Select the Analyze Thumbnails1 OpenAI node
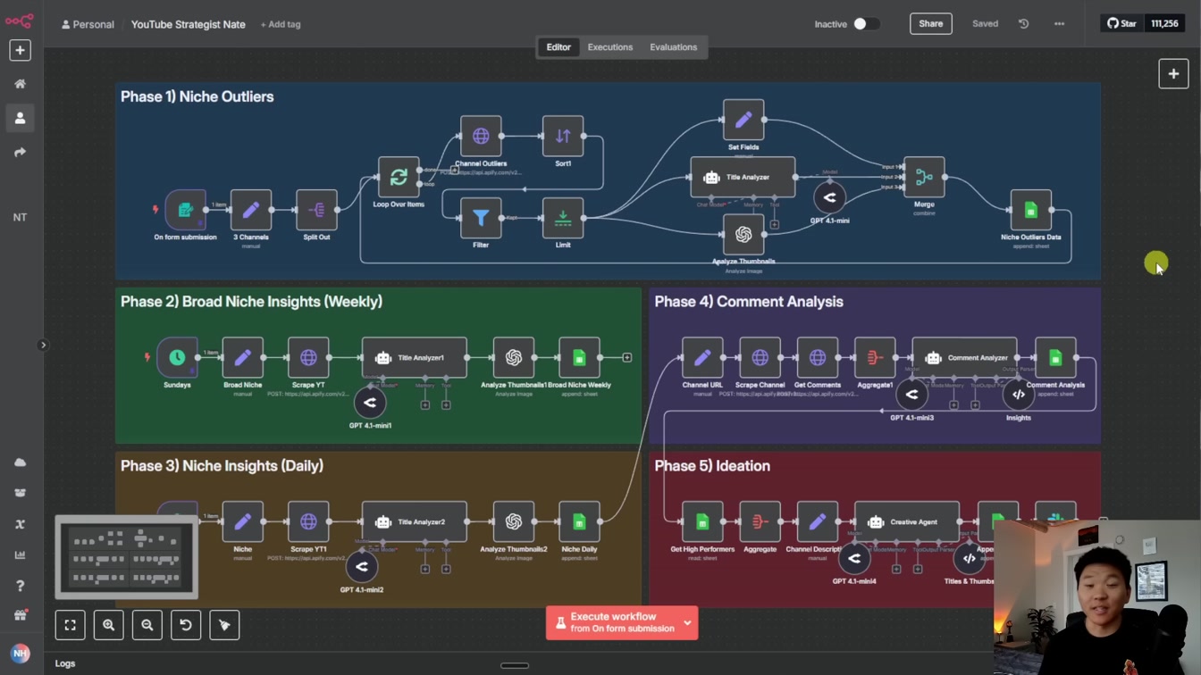Viewport: 1201px width, 675px height. tap(514, 357)
